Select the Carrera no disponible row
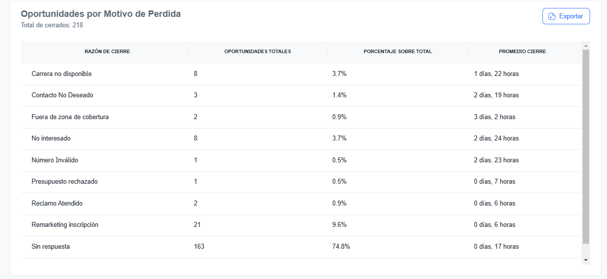Screen dimensions: 607x279 [x=62, y=74]
